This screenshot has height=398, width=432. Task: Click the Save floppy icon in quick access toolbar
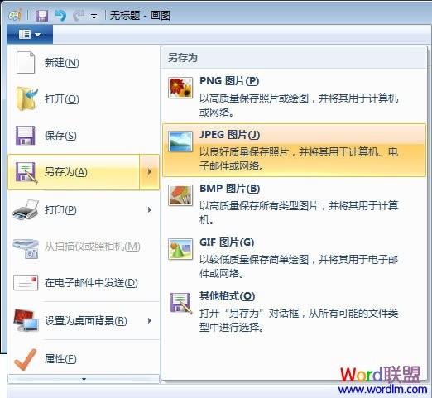[x=42, y=16]
